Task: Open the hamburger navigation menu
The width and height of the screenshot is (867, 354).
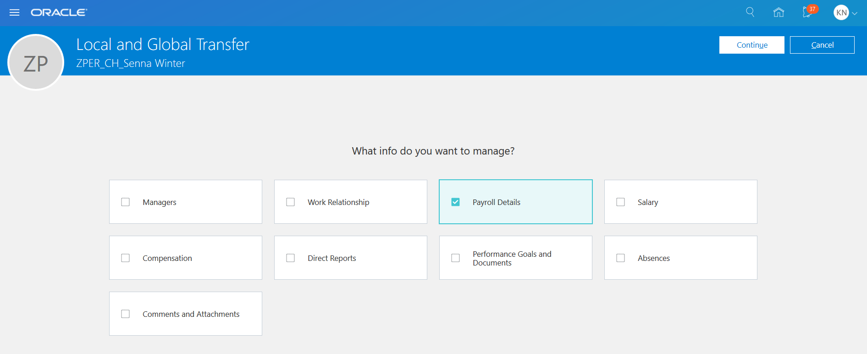Action: tap(15, 12)
